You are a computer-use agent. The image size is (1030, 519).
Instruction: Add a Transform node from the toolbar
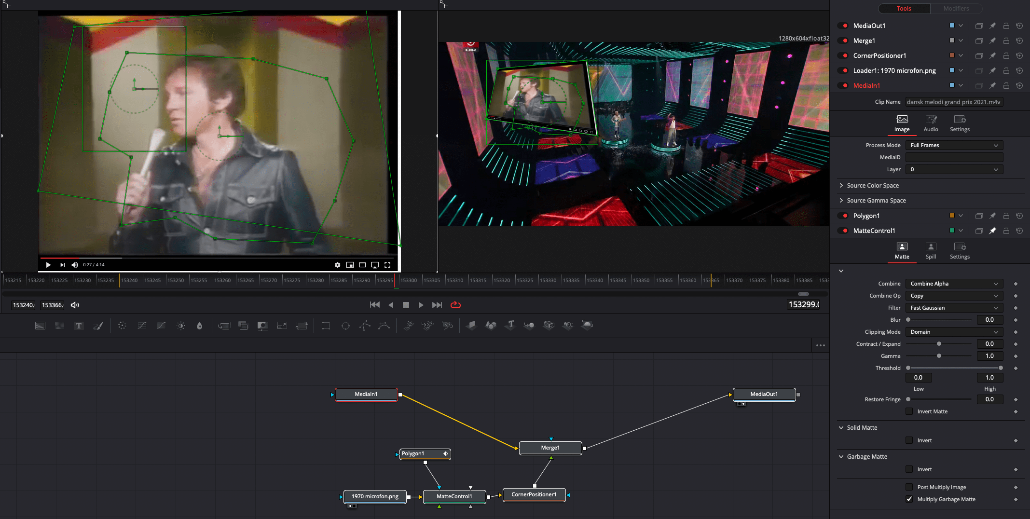click(302, 326)
